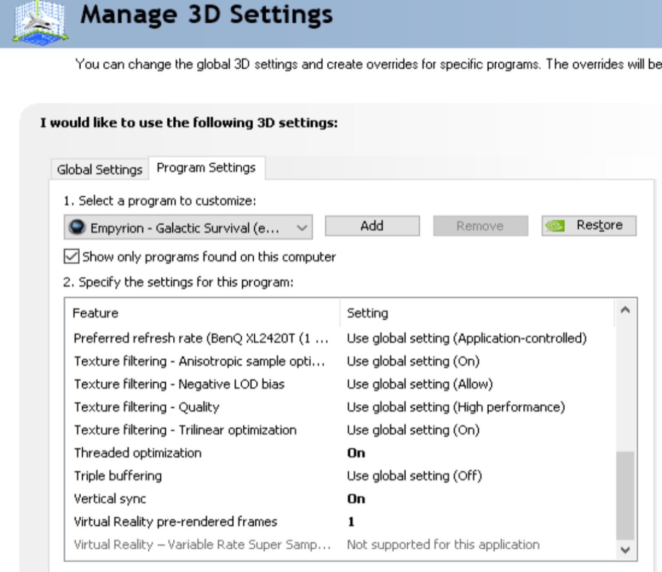This screenshot has width=662, height=572.
Task: Select the Triple buffering feature row
Action: pos(118,476)
